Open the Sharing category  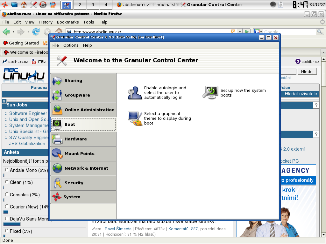click(x=83, y=81)
